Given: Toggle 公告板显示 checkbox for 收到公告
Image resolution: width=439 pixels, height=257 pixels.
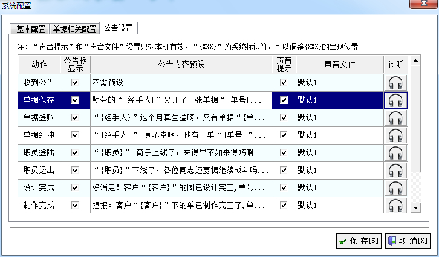Looking at the screenshot, I should tap(75, 82).
